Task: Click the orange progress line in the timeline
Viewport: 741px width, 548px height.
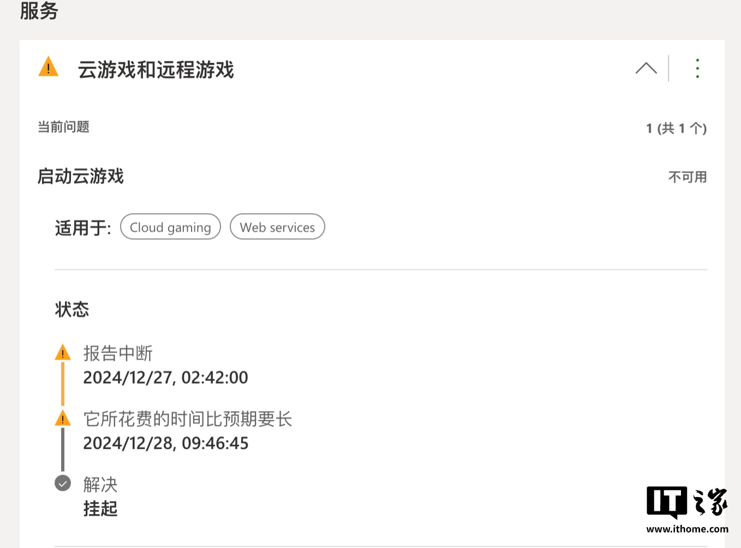Action: (63, 382)
